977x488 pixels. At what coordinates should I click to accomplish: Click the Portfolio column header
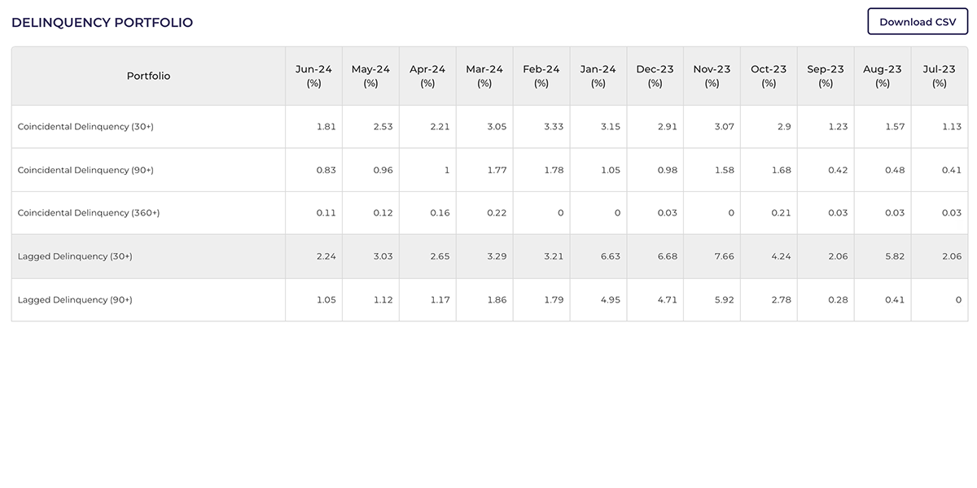click(148, 76)
